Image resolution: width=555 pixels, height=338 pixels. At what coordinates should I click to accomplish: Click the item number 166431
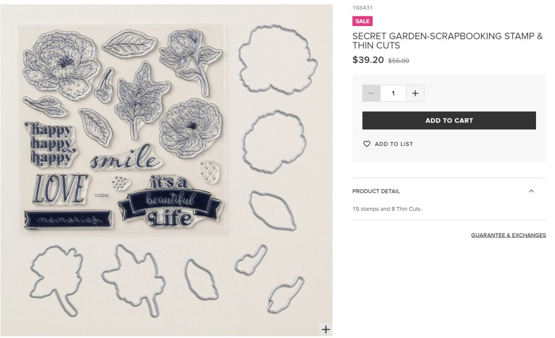coord(363,8)
